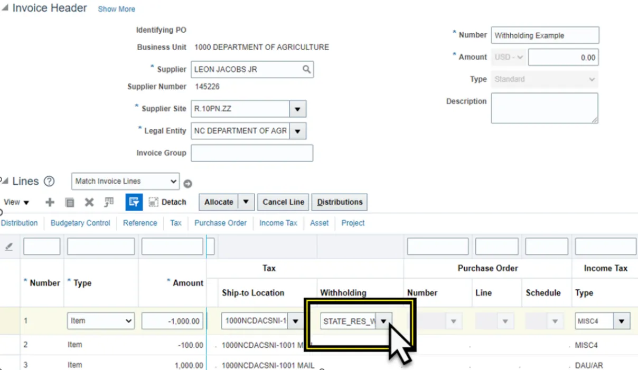
Task: Click the Purchase Order Line filter field
Action: pyautogui.click(x=496, y=246)
